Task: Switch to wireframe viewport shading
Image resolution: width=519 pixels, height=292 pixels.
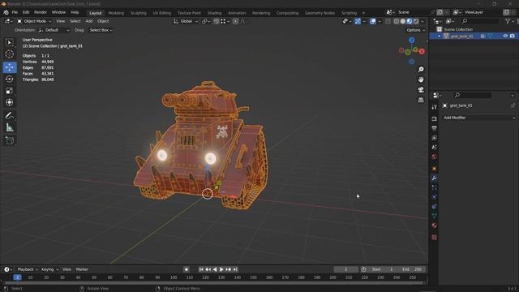Action: point(397,21)
